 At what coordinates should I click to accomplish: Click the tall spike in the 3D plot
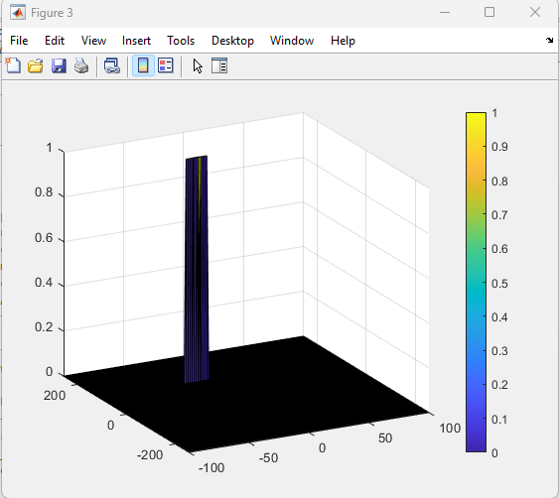point(197,269)
